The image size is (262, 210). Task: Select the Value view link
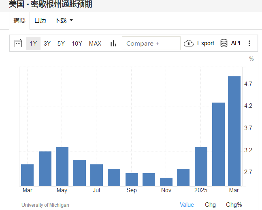pos(187,205)
